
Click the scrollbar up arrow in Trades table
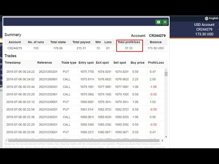[166, 69]
